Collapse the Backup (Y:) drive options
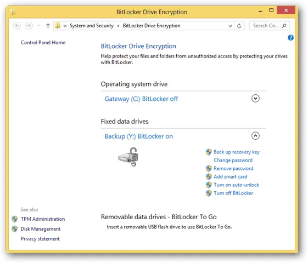308x263 pixels. (x=255, y=136)
